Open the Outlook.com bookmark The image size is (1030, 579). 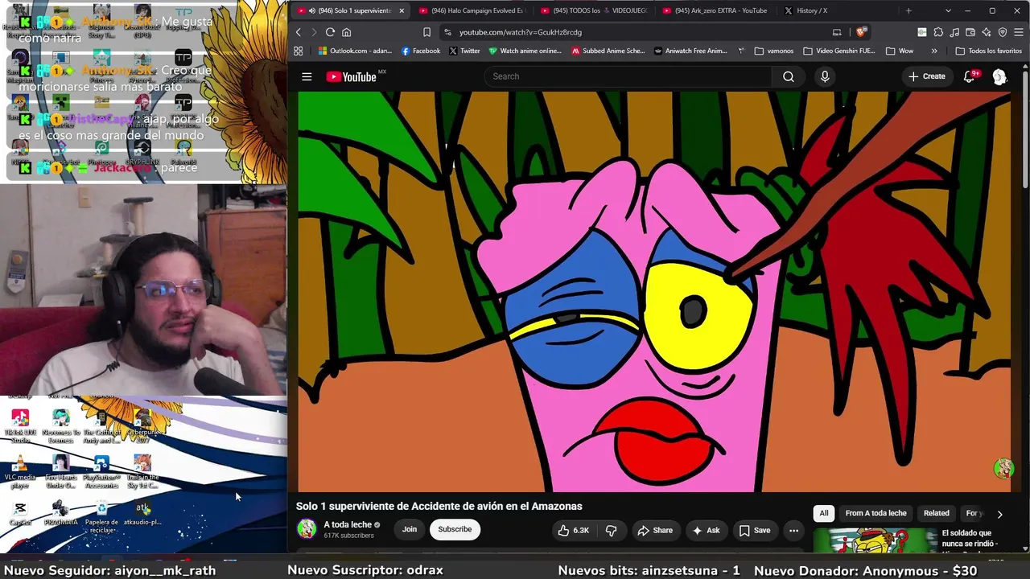point(355,51)
